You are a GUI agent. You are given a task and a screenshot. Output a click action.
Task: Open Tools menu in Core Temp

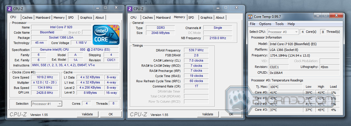pos(279,24)
